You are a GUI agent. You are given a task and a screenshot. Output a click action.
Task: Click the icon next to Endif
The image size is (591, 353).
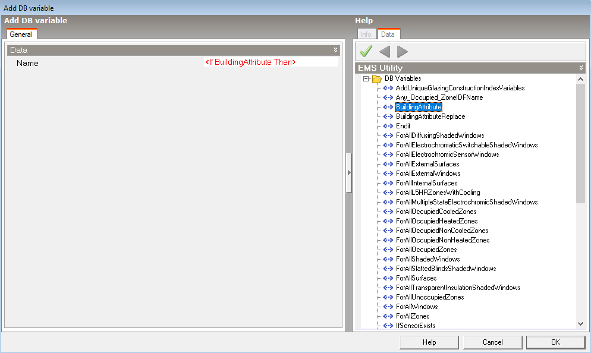tap(389, 126)
